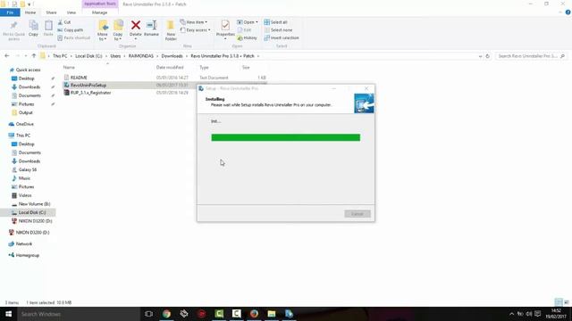Open OneDrive in navigation pane
572x321 pixels.
(24, 124)
